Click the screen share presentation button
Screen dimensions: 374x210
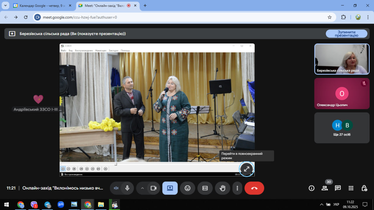170,188
